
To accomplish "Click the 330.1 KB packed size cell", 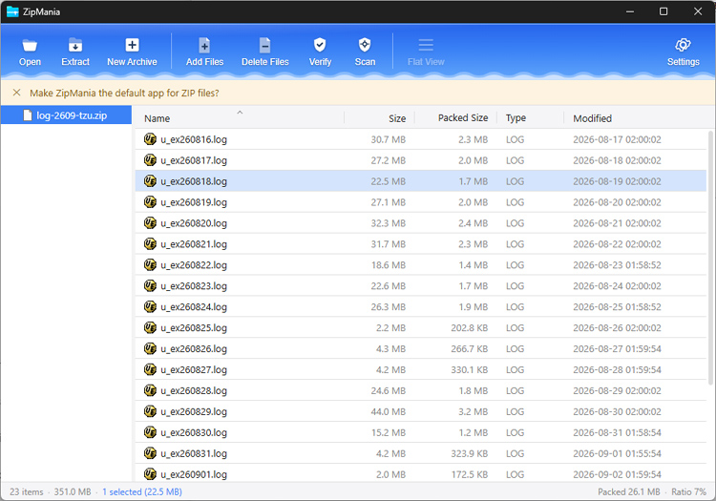I will (x=470, y=370).
